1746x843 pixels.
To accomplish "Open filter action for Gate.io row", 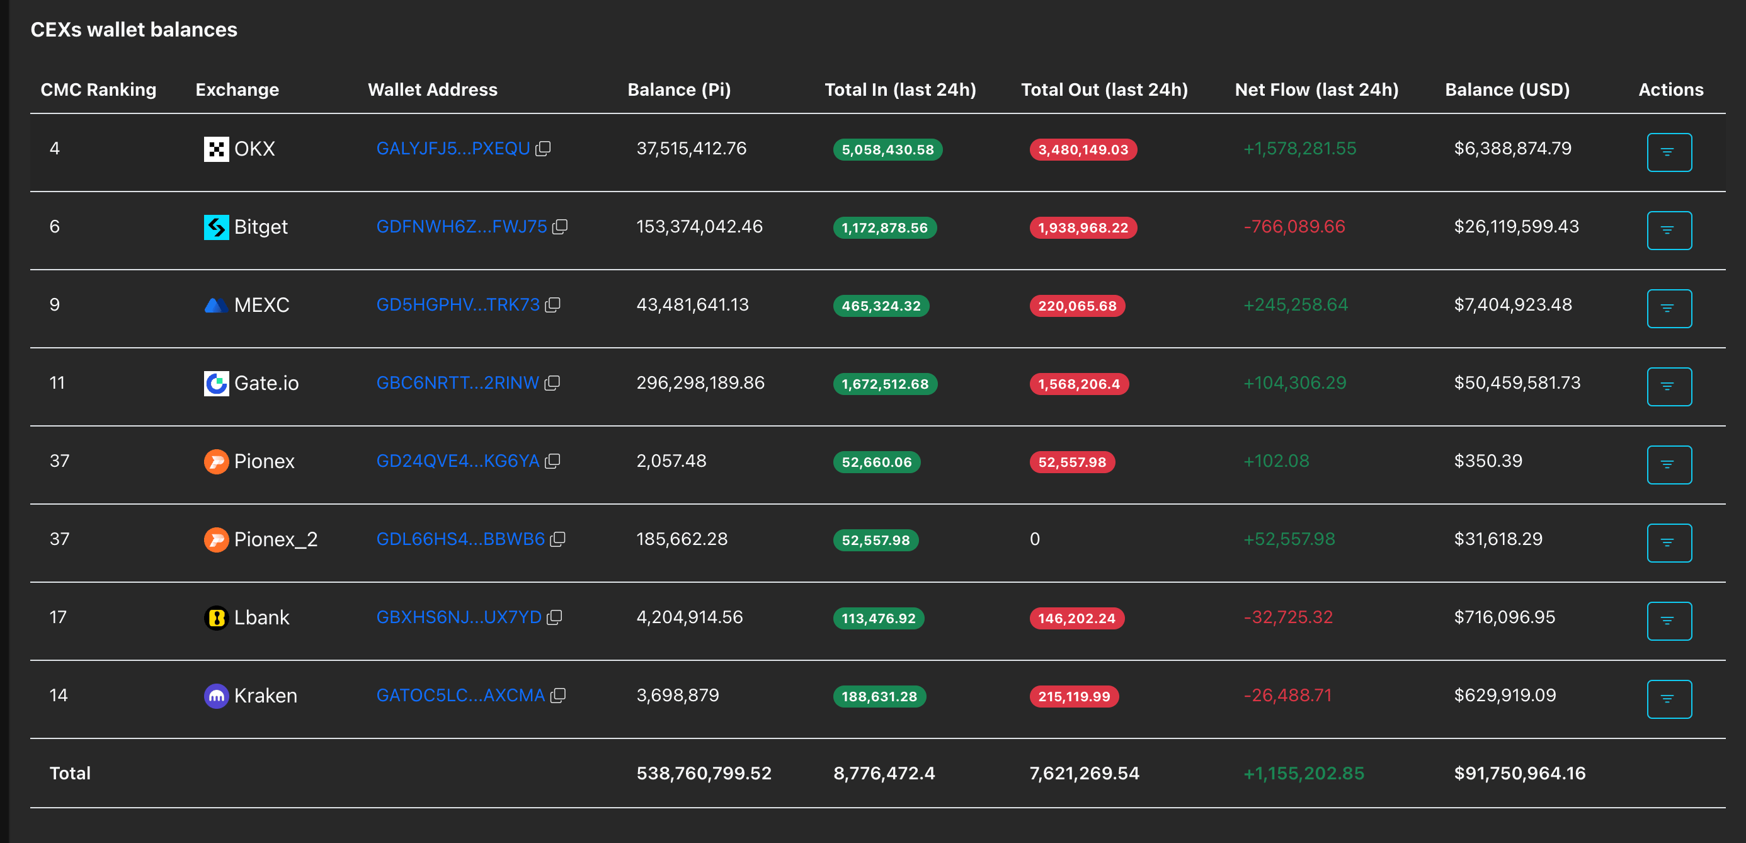I will tap(1669, 386).
